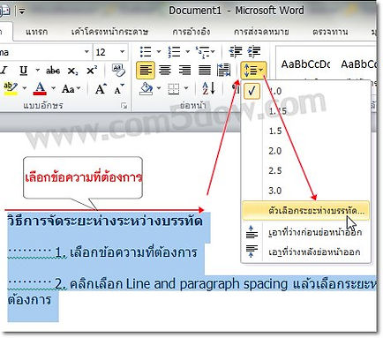This screenshot has height=338, width=383.
Task: Open ตัวเลือกระยะห่างบรรทัด... options
Action: 305,211
